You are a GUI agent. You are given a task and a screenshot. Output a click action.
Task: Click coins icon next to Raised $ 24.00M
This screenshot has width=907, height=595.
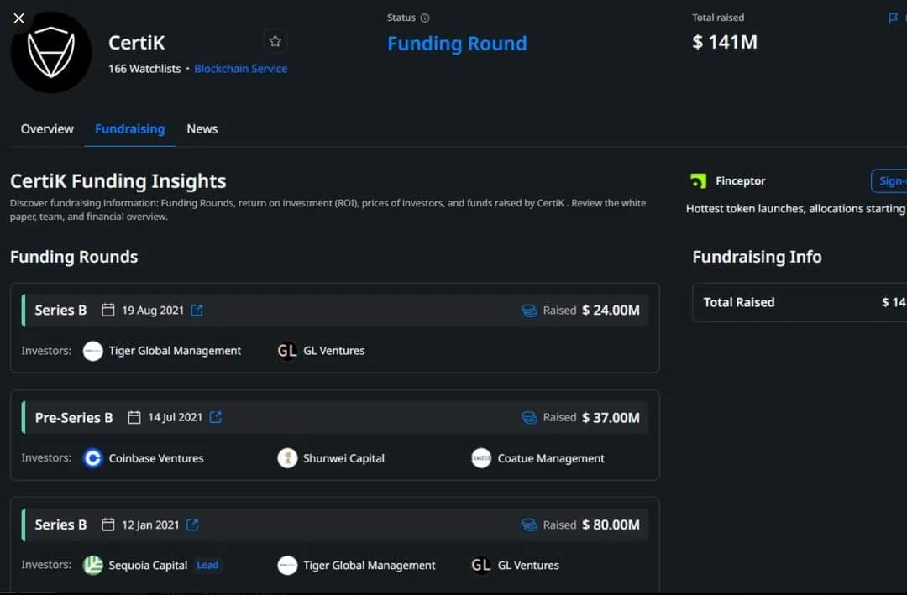(529, 311)
